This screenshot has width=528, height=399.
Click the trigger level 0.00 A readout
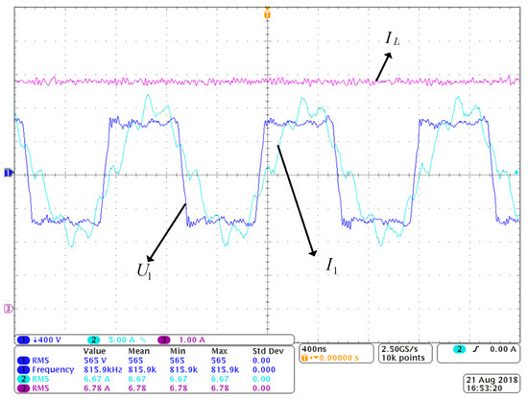click(503, 349)
